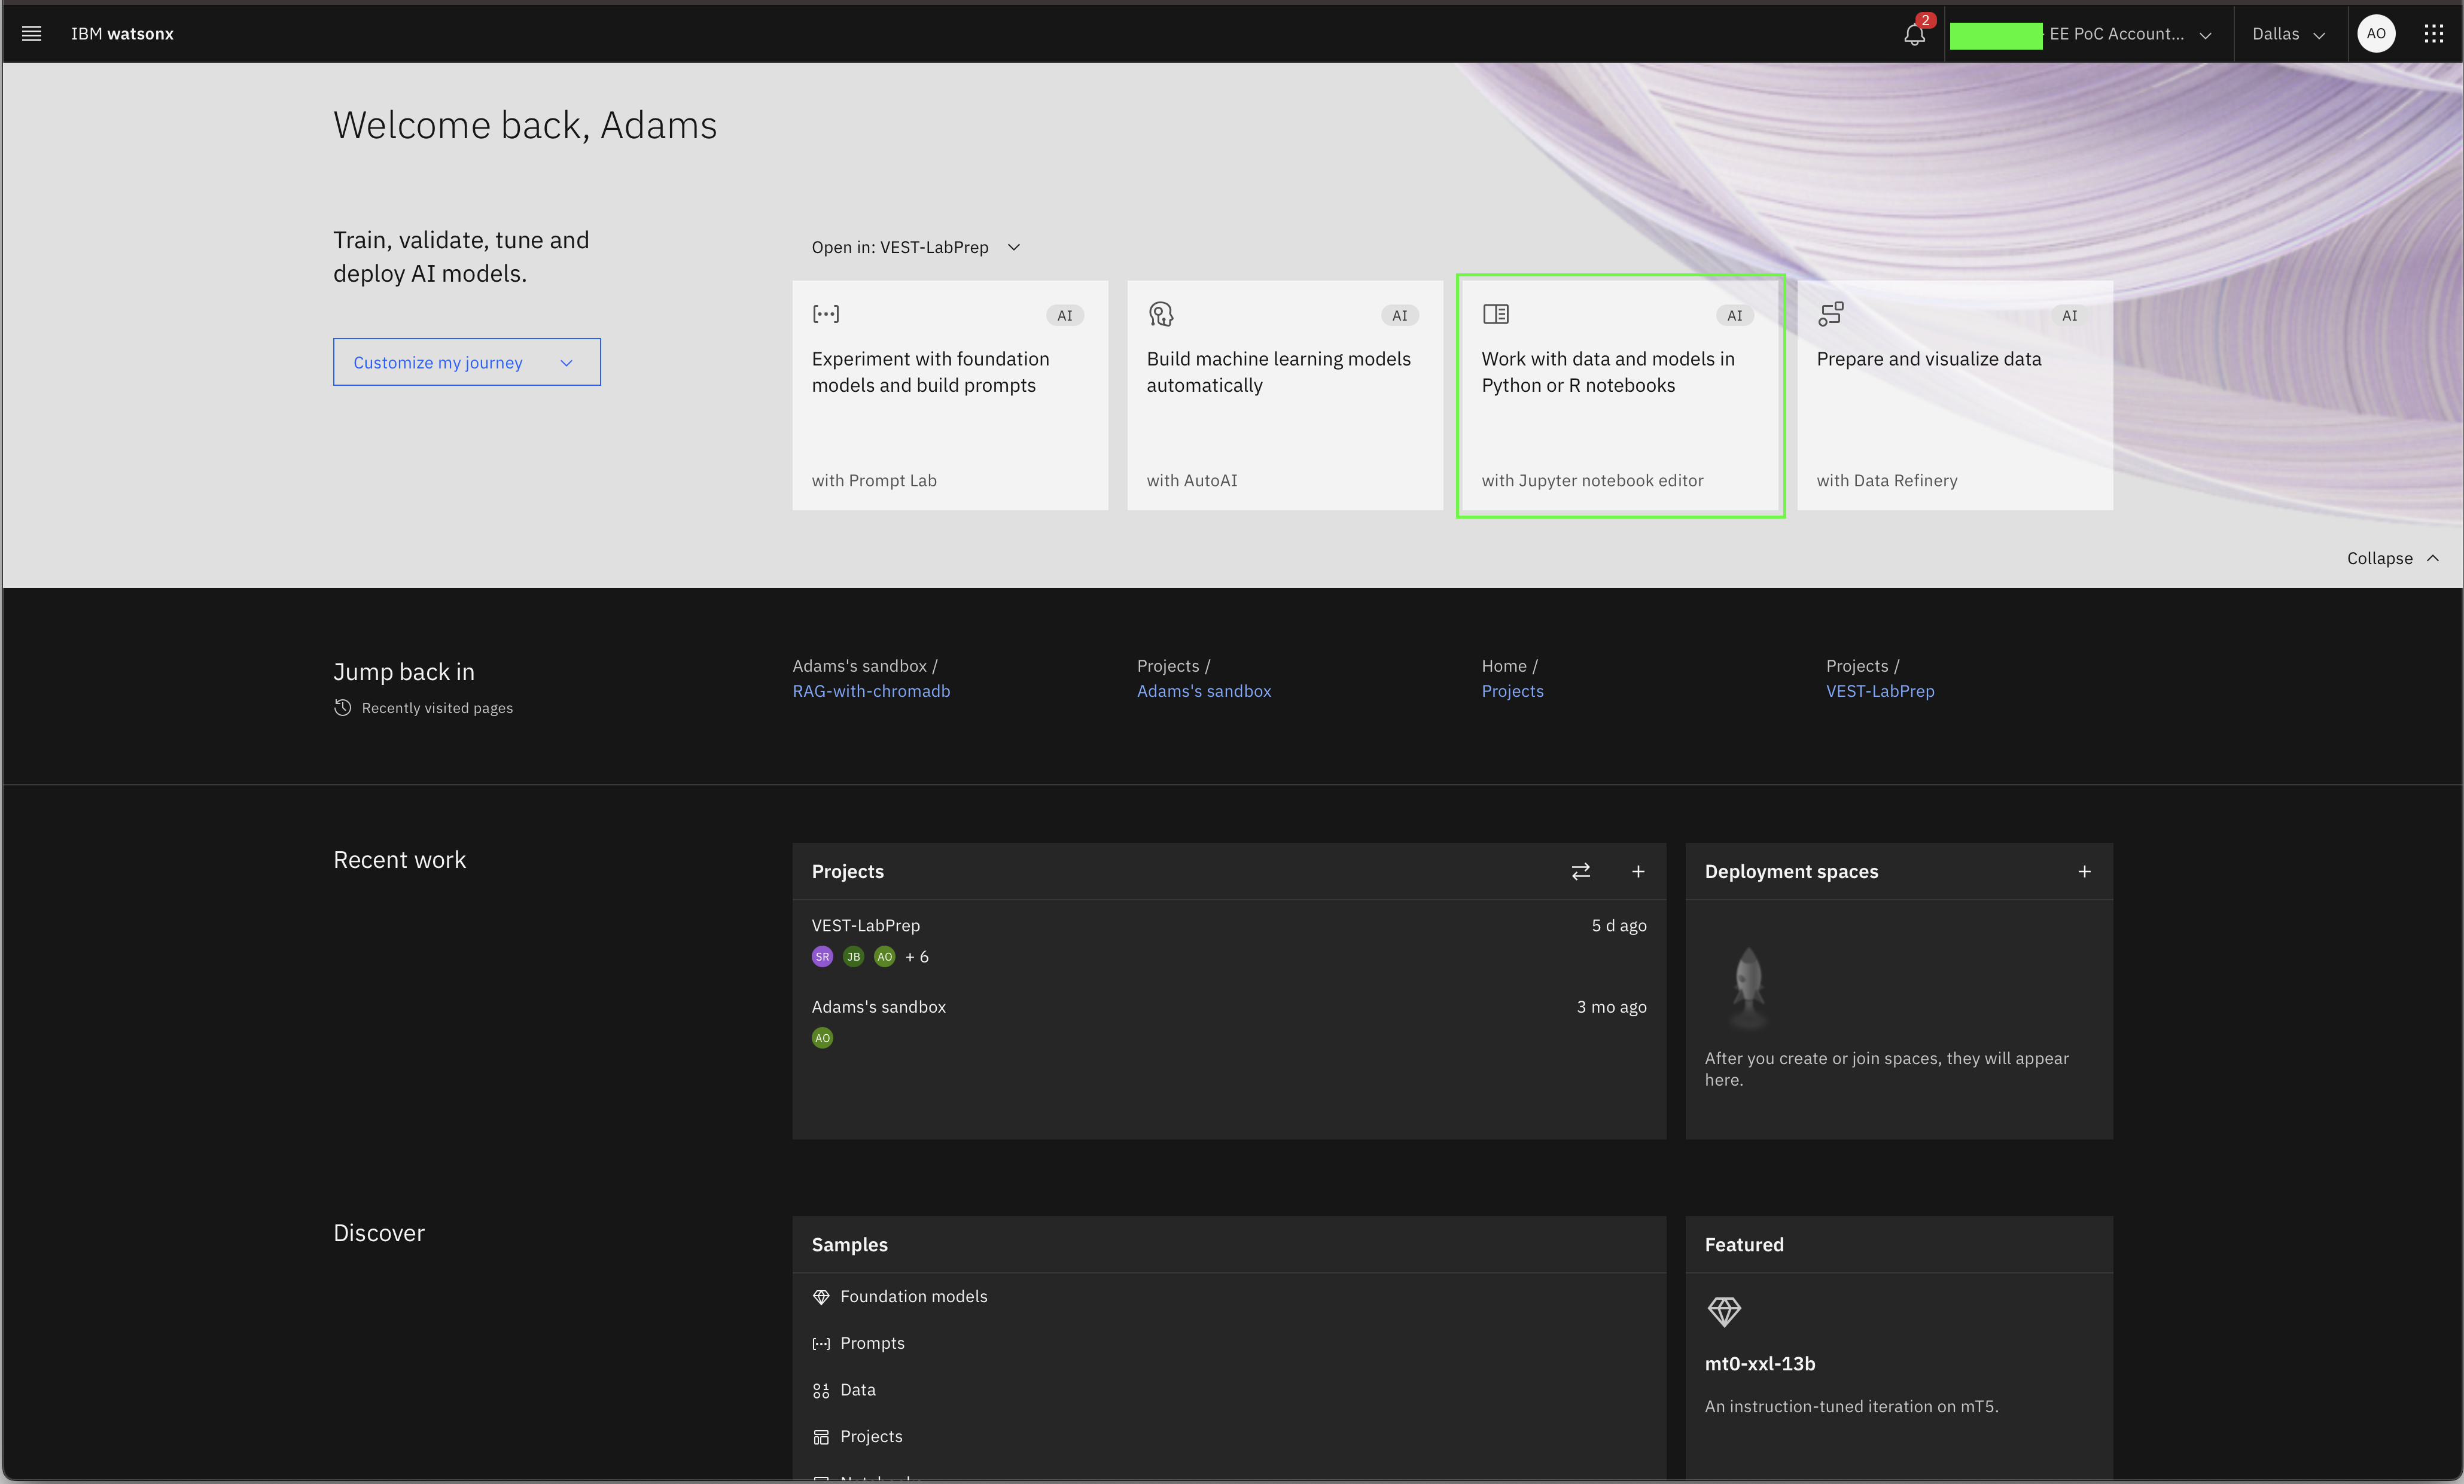Open the RAG-with-chromadb link
This screenshot has height=1484, width=2464.
[871, 691]
